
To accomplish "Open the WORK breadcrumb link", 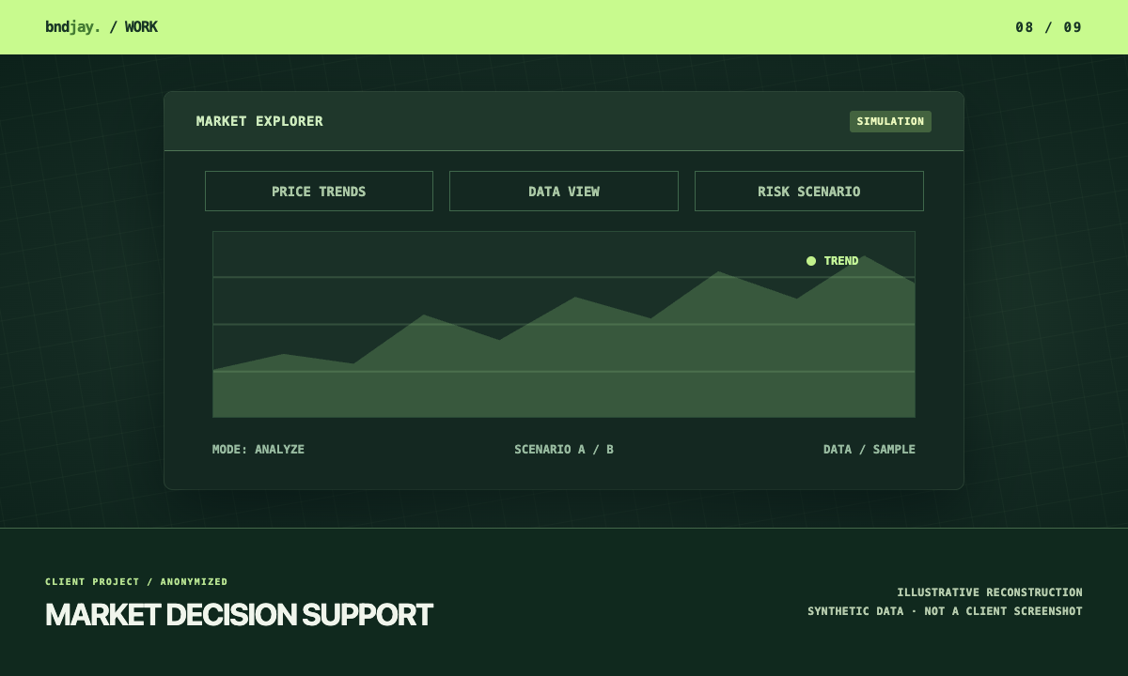I will (x=141, y=27).
